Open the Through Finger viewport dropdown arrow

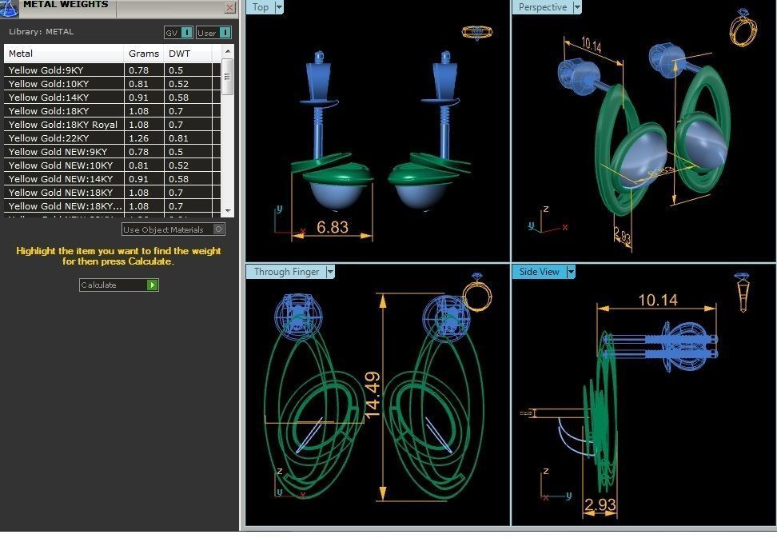[330, 272]
